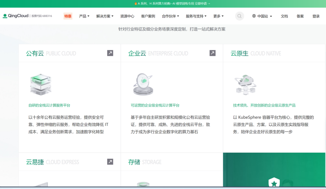Click the star badge icon at bottom right

(x=274, y=183)
